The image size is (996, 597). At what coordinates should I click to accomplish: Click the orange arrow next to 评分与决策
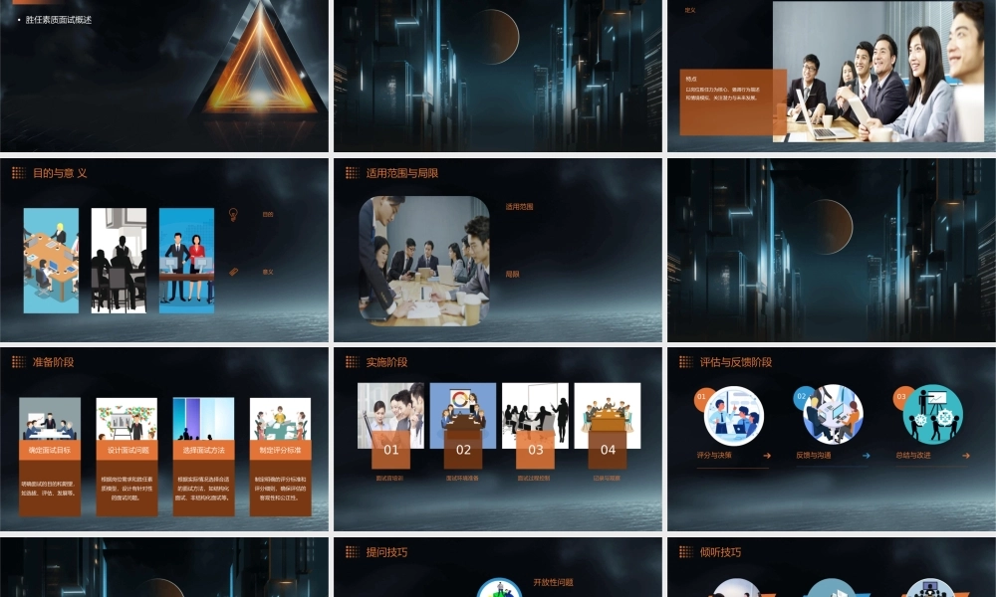point(767,456)
